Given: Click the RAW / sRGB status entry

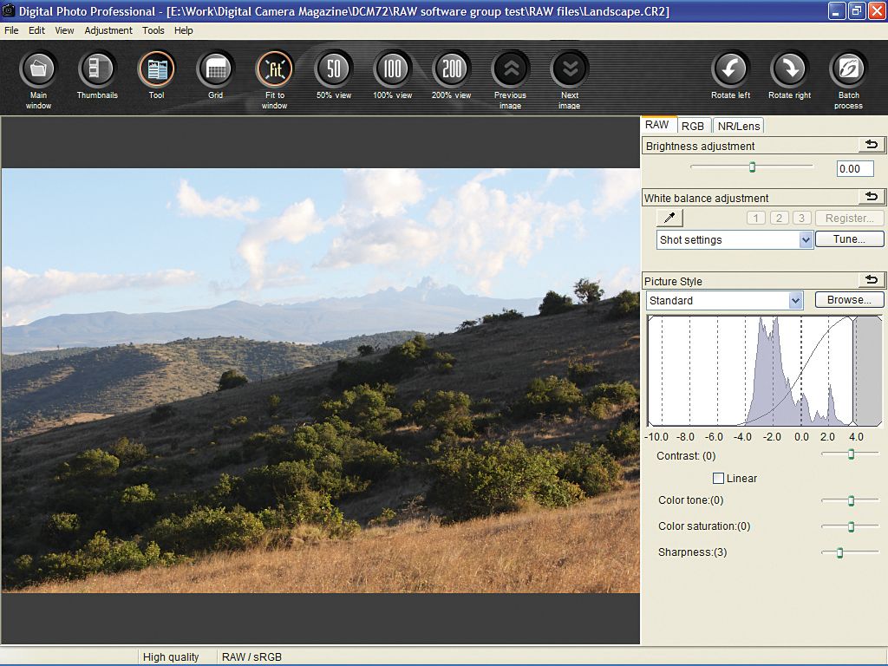Looking at the screenshot, I should click(251, 657).
